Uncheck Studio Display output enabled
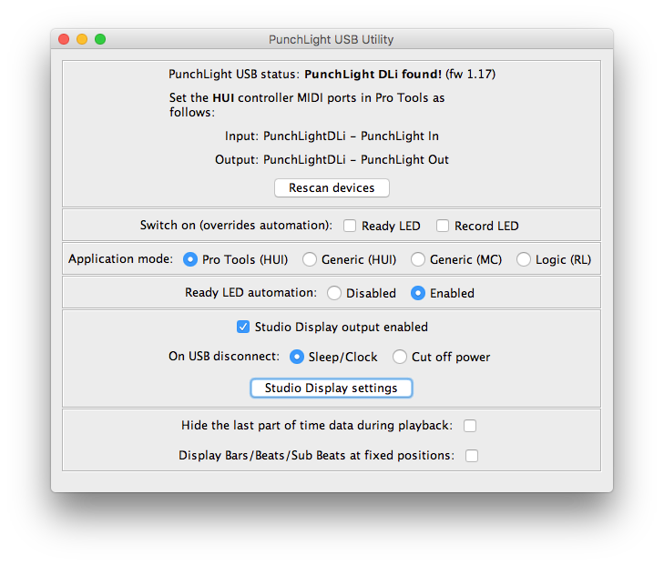 pos(243,327)
